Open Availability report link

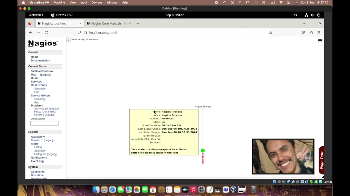(38, 137)
